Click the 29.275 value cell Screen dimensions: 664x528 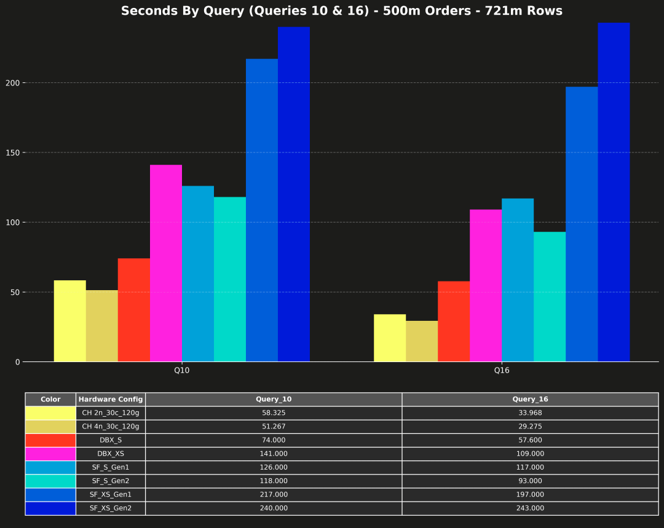[x=530, y=427]
